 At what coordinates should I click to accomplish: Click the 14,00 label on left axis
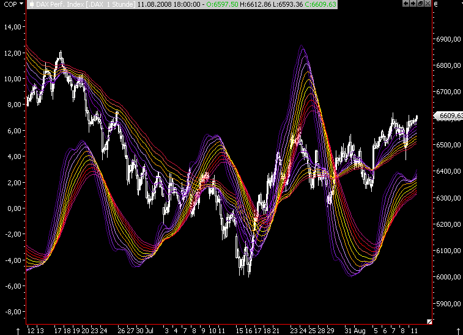pos(13,27)
